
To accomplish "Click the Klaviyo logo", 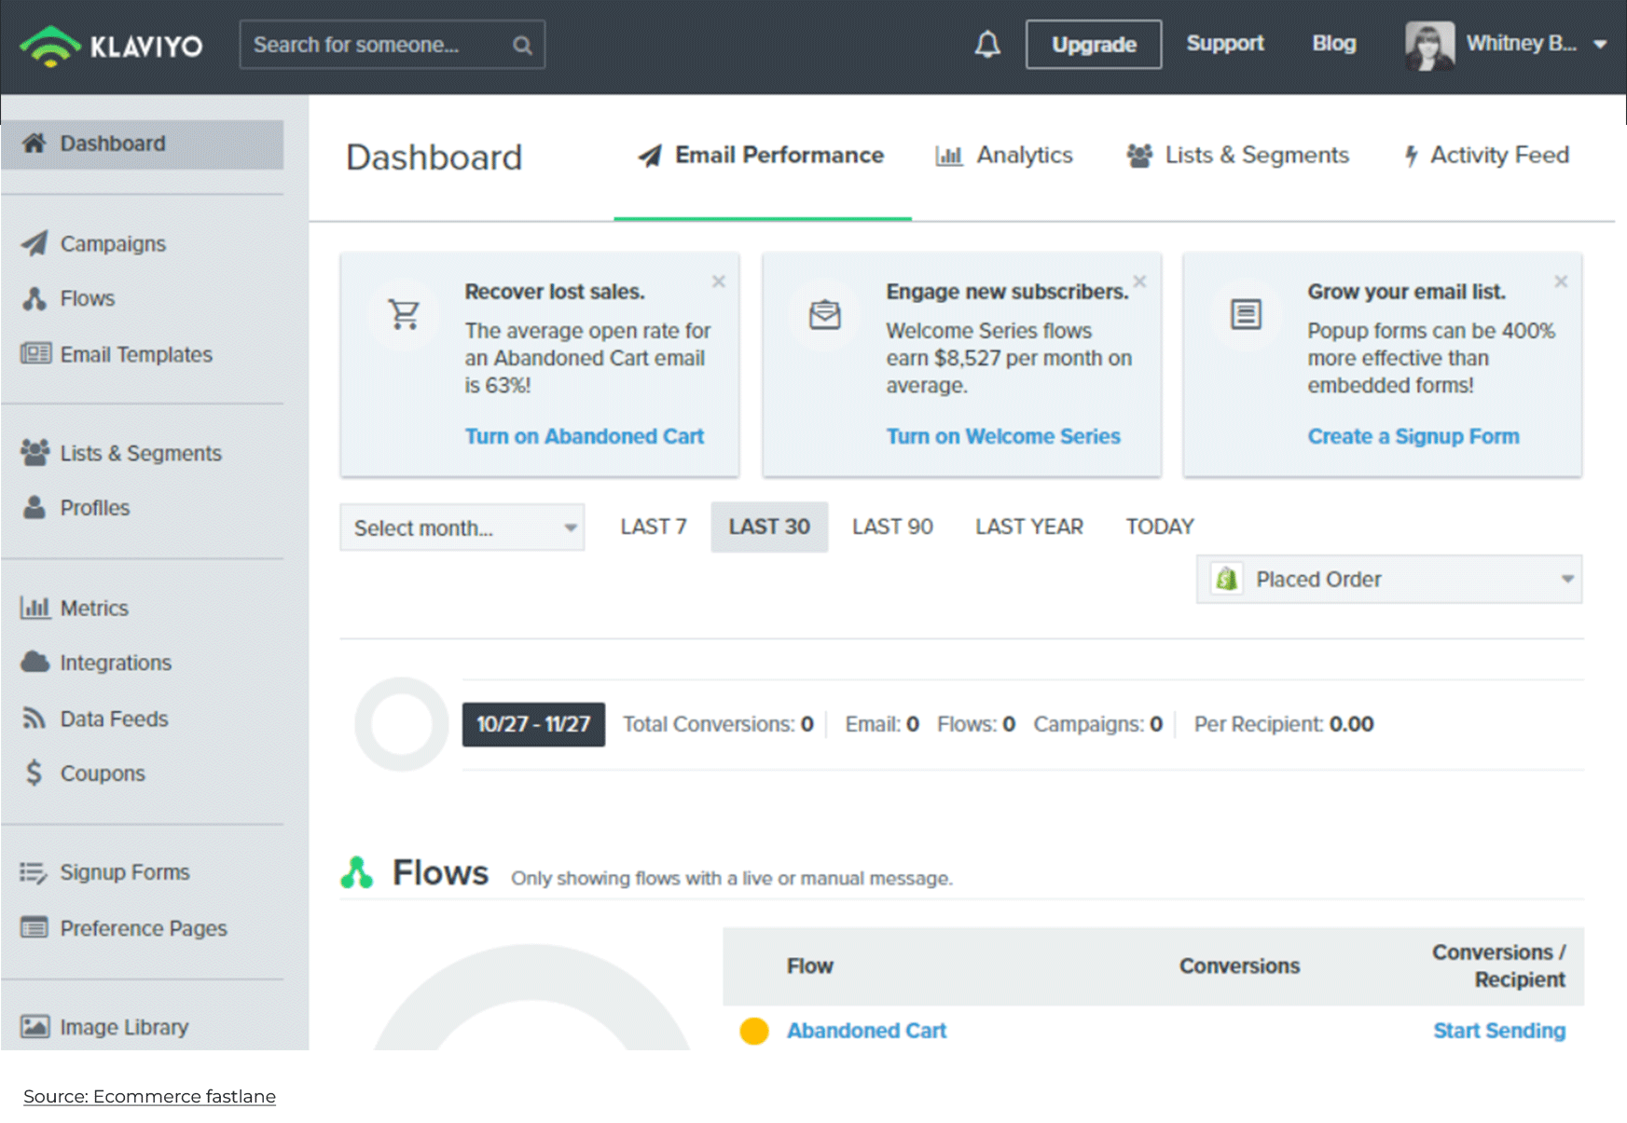I will coord(111,46).
